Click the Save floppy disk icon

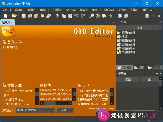click(24, 16)
